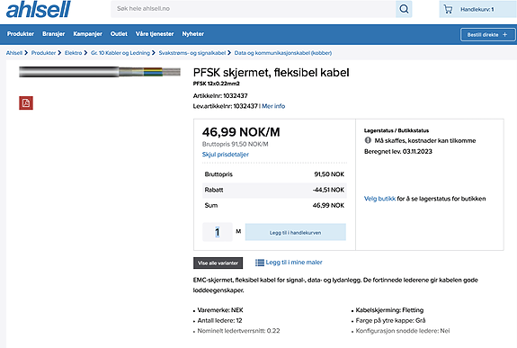
Task: Click the Konfigurasjon snodde ledere: Nei specification
Action: [x=403, y=331]
